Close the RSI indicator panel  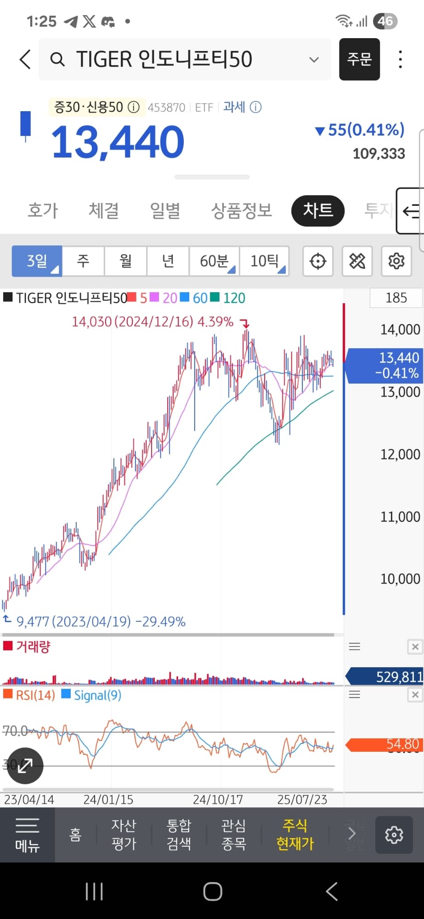[415, 695]
